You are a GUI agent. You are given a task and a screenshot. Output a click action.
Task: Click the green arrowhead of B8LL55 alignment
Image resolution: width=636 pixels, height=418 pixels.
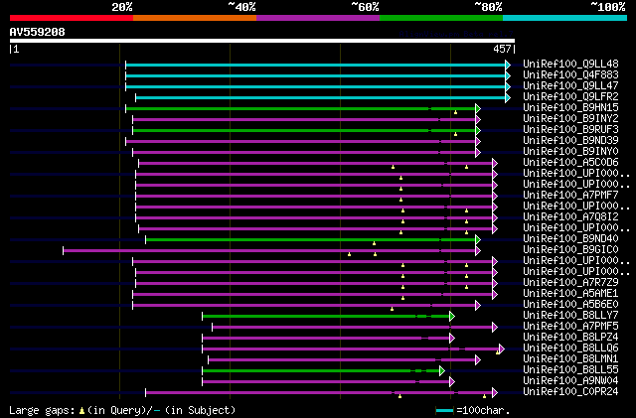[442, 371]
